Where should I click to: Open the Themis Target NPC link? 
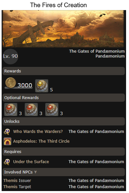coord(17,187)
